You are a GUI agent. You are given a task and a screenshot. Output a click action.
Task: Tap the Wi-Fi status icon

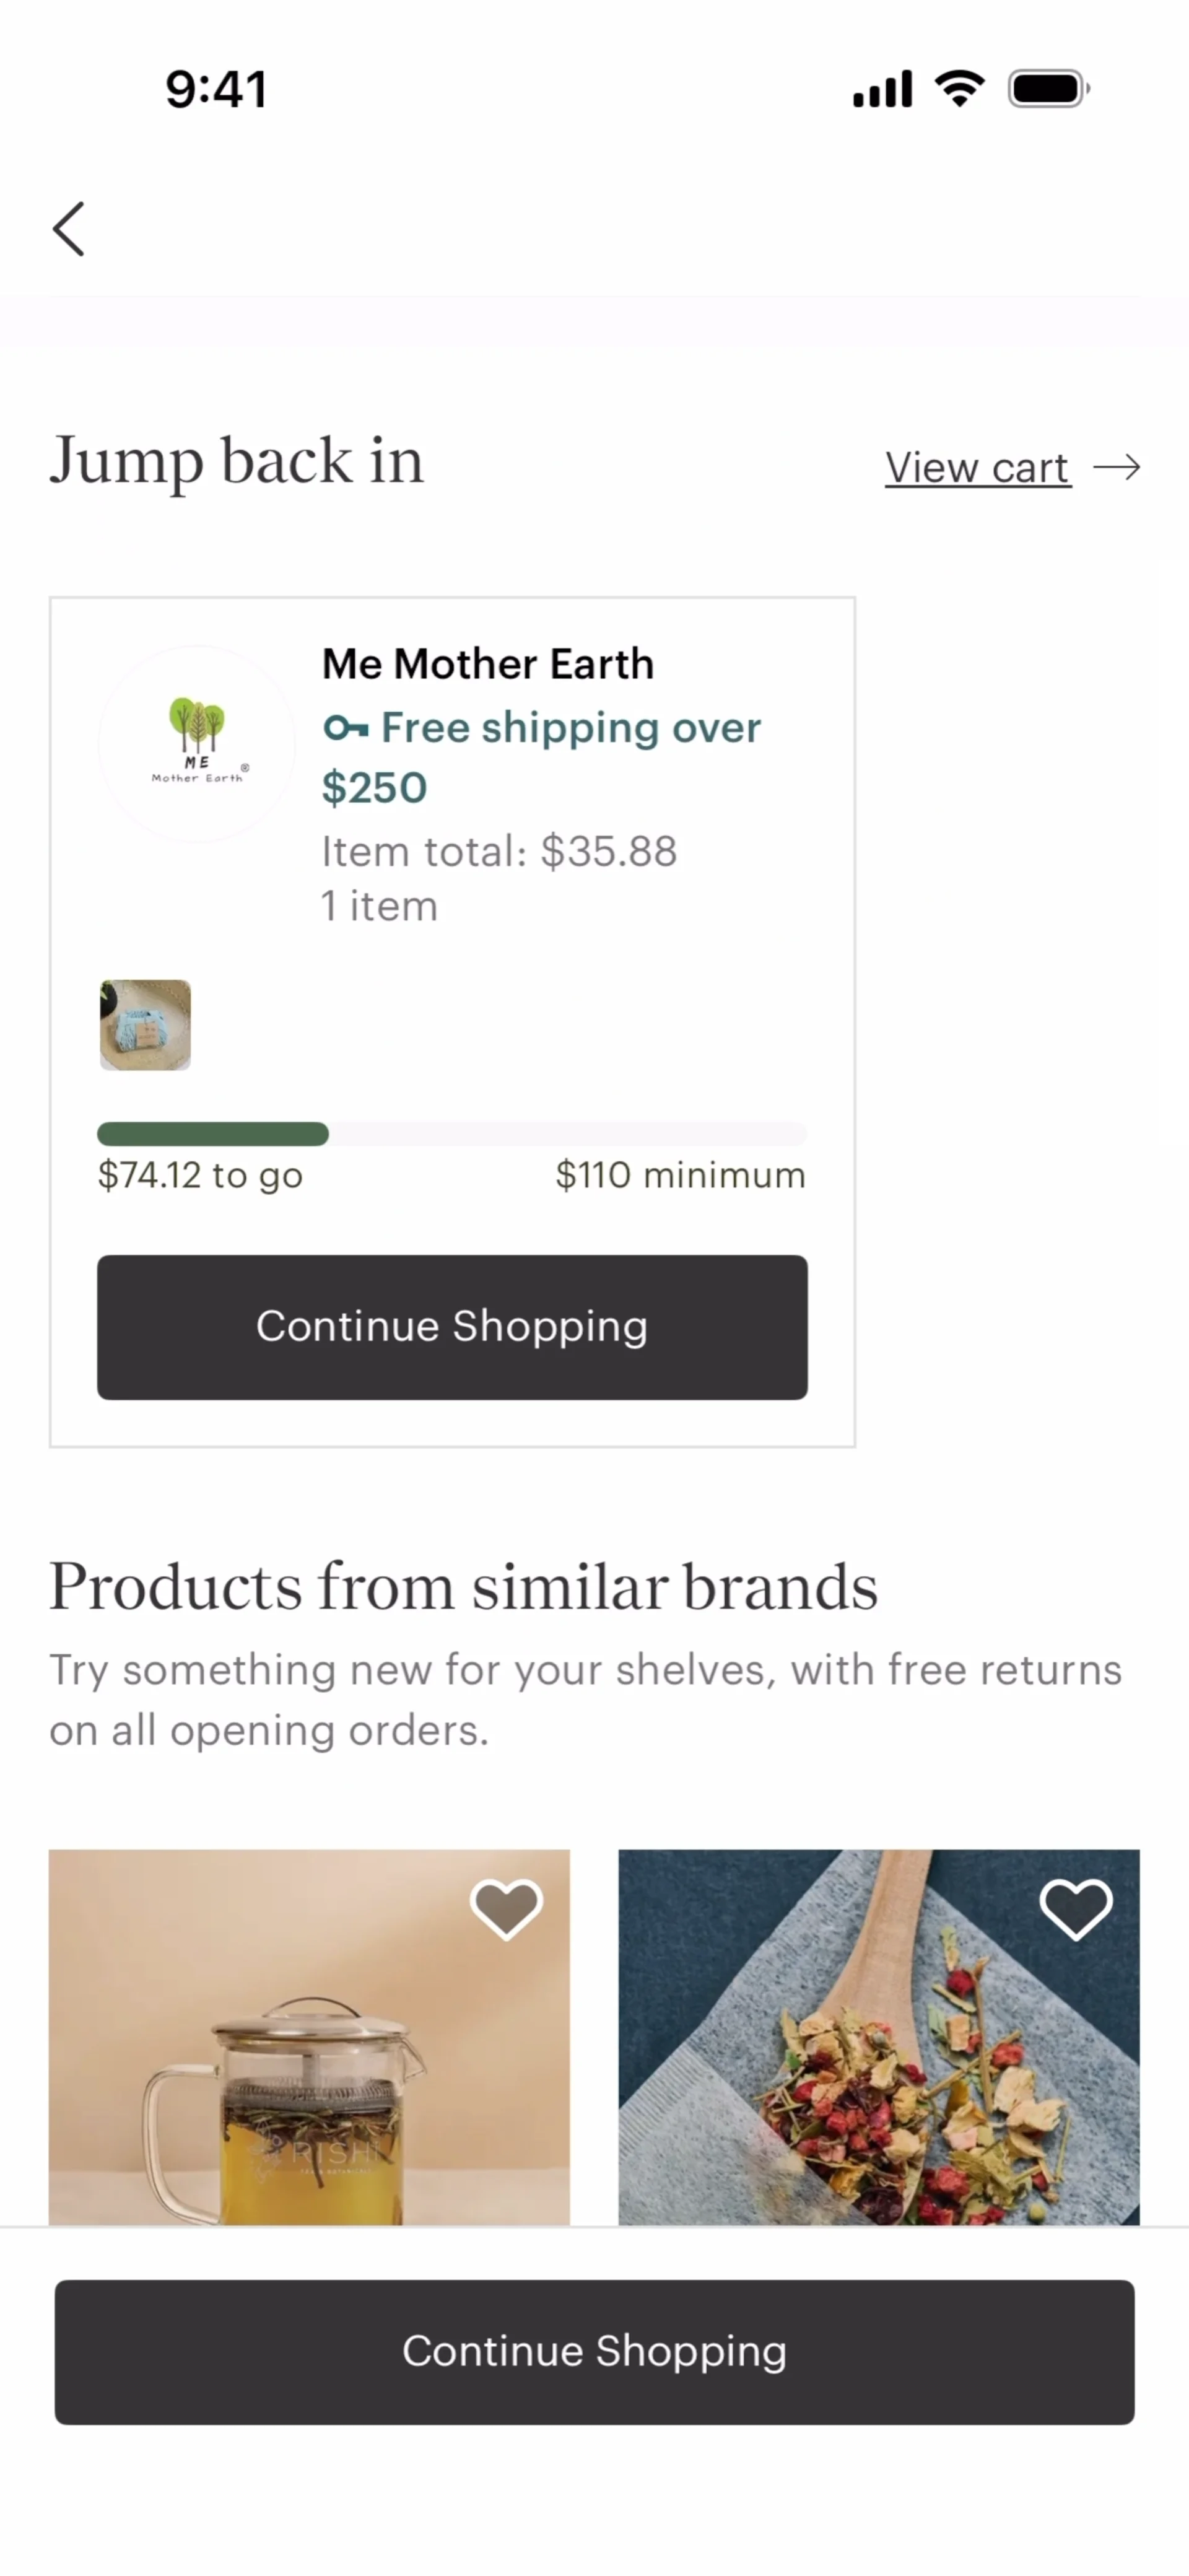pyautogui.click(x=960, y=89)
